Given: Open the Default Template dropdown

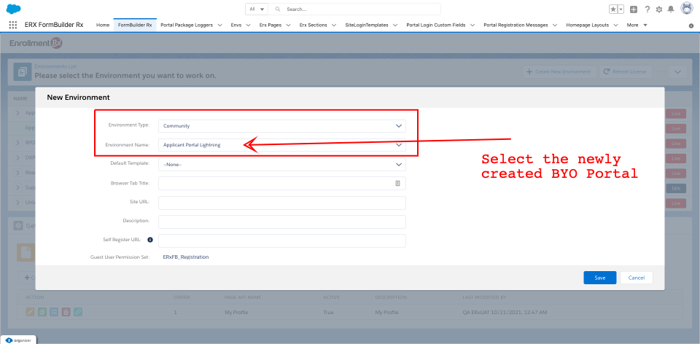Looking at the screenshot, I should tap(281, 164).
